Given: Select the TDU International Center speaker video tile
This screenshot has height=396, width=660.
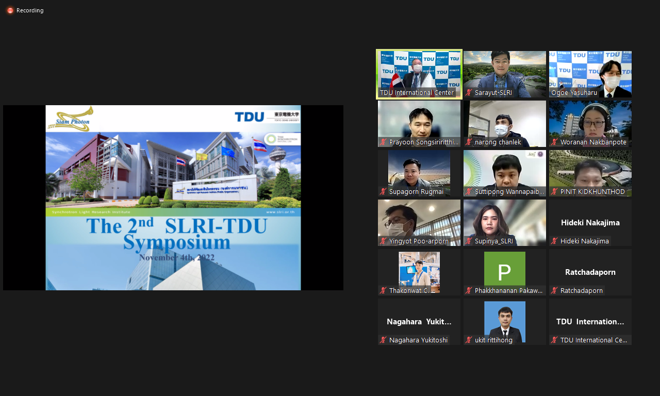Looking at the screenshot, I should pos(419,74).
